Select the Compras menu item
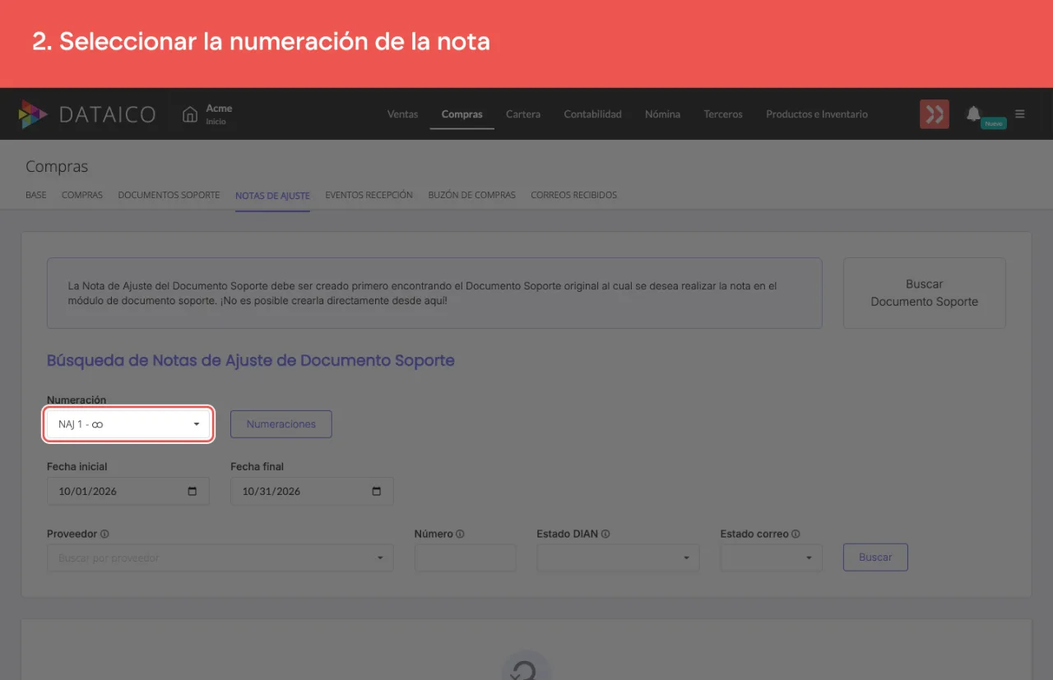The width and height of the screenshot is (1053, 680). click(462, 114)
